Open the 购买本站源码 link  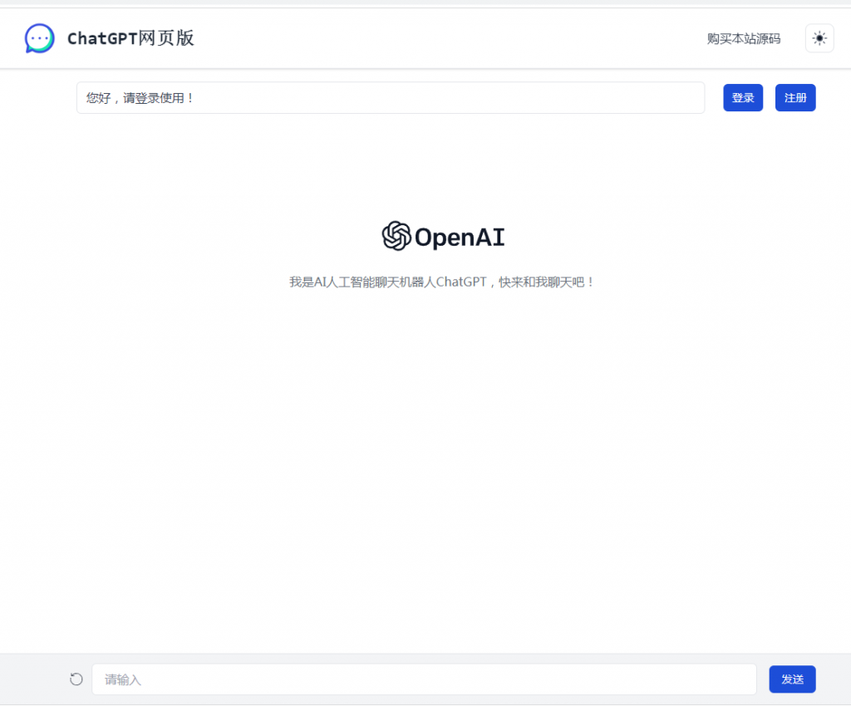coord(744,38)
